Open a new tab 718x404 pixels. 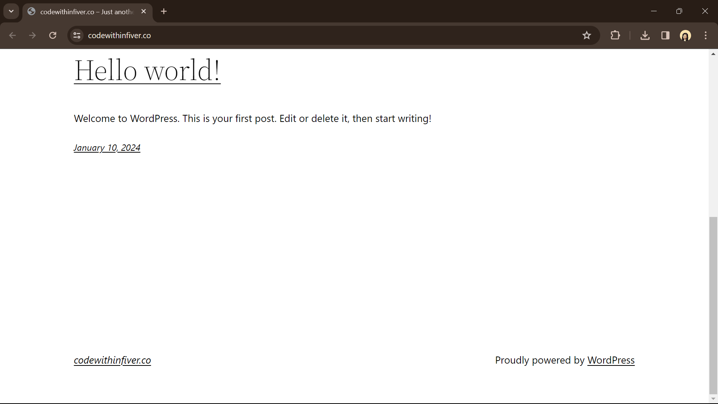coord(164,12)
